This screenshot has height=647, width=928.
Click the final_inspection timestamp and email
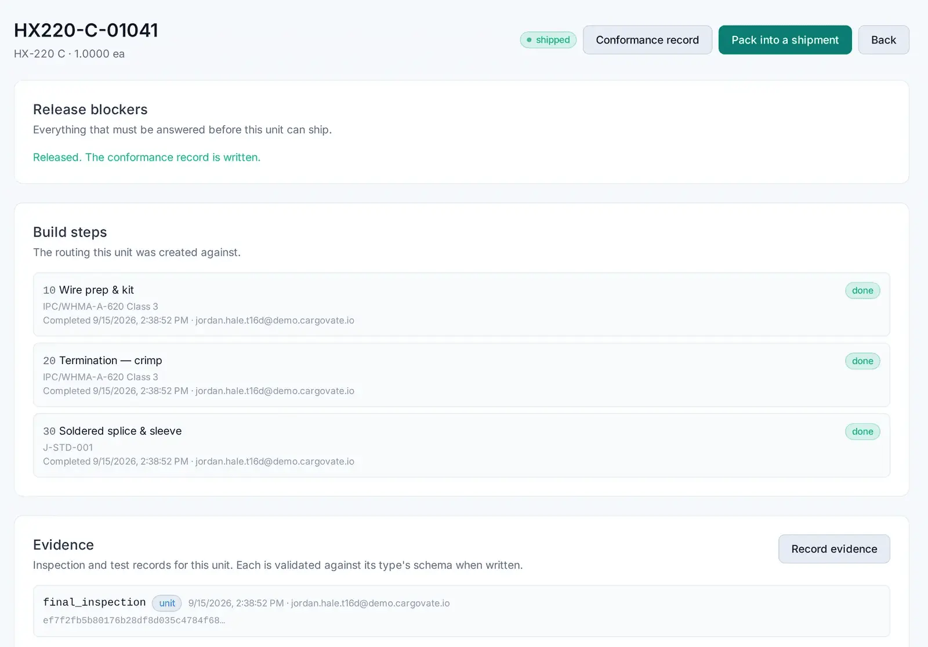click(x=319, y=604)
